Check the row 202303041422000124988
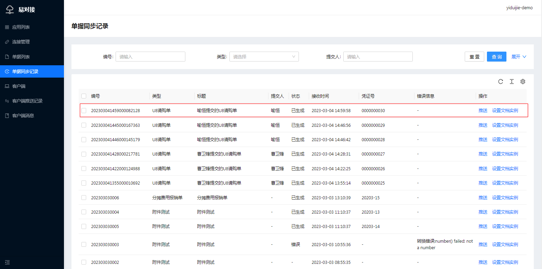This screenshot has height=269, width=542. click(84, 169)
